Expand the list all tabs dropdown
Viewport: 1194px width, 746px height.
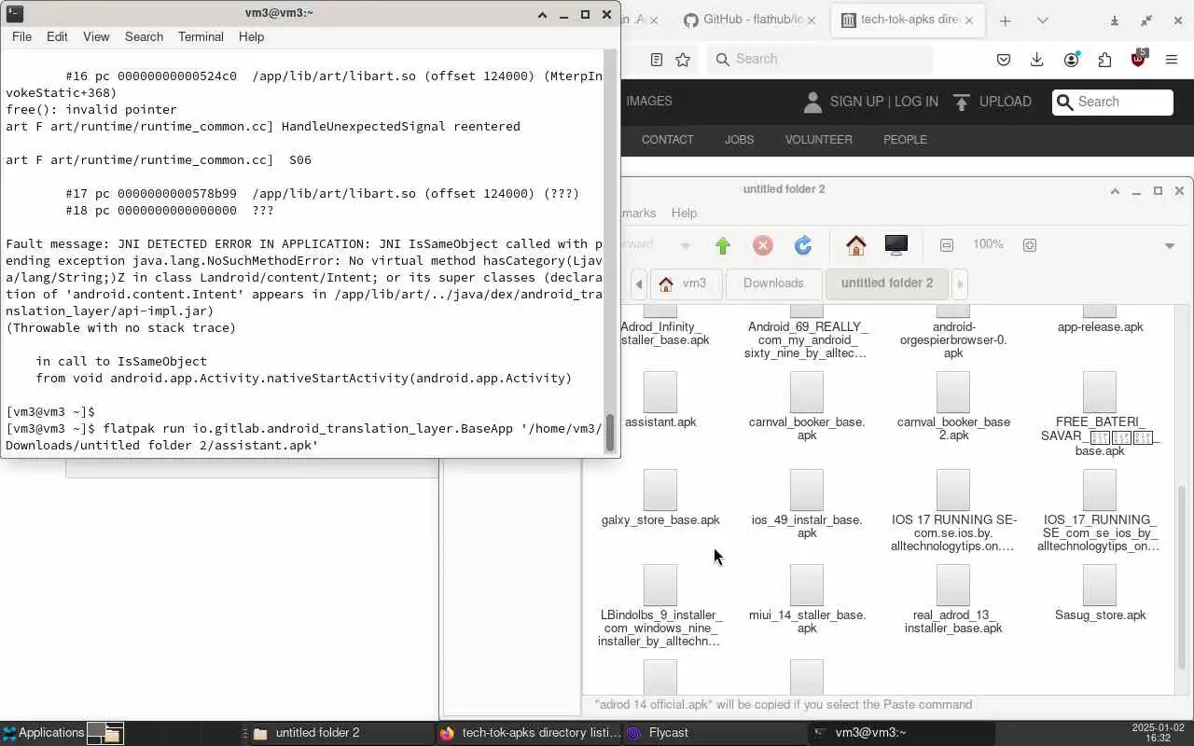tap(1042, 21)
